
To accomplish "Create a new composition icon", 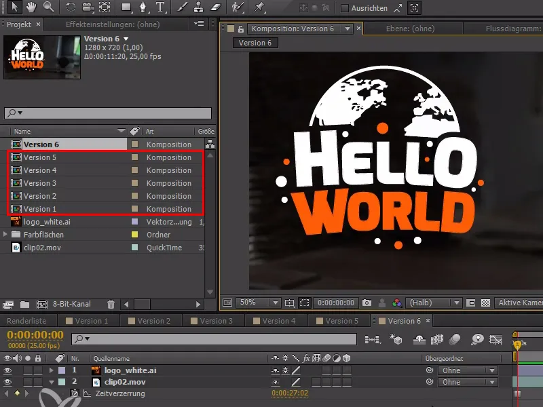I will tap(42, 305).
